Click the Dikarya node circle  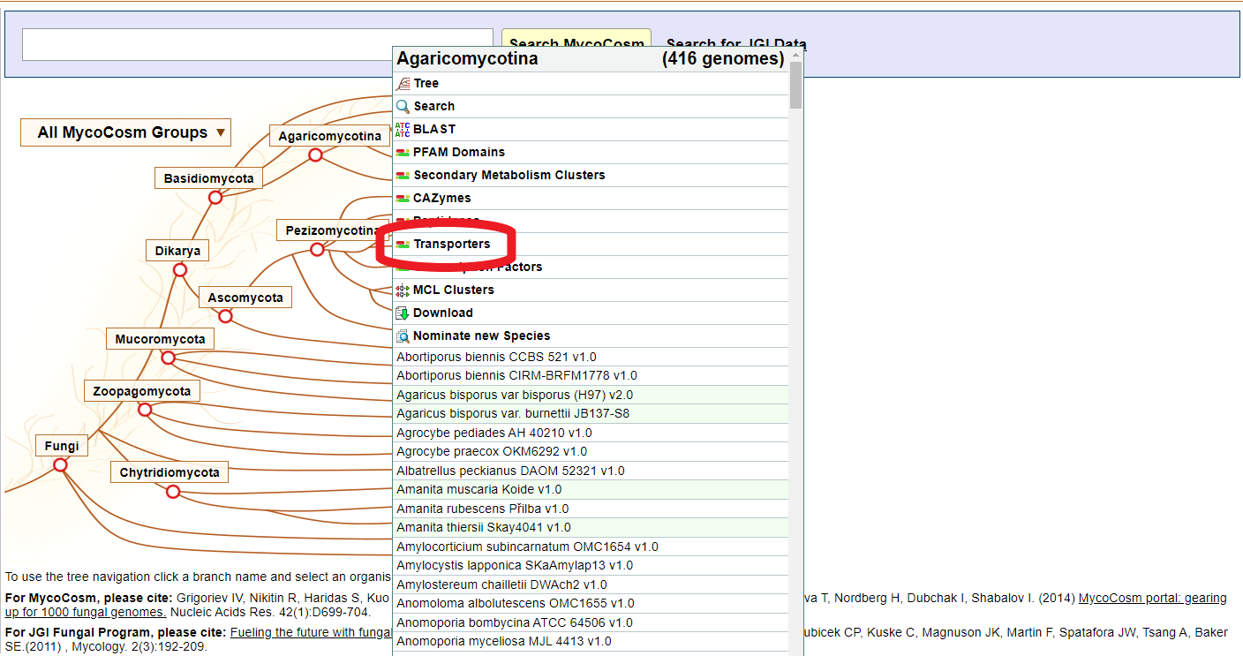(x=180, y=269)
